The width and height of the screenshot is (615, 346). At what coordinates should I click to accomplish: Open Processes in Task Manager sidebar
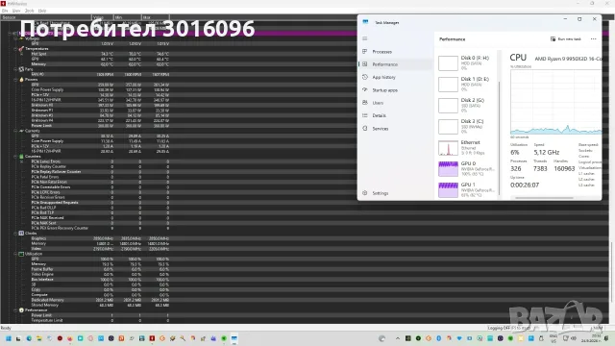(396, 52)
